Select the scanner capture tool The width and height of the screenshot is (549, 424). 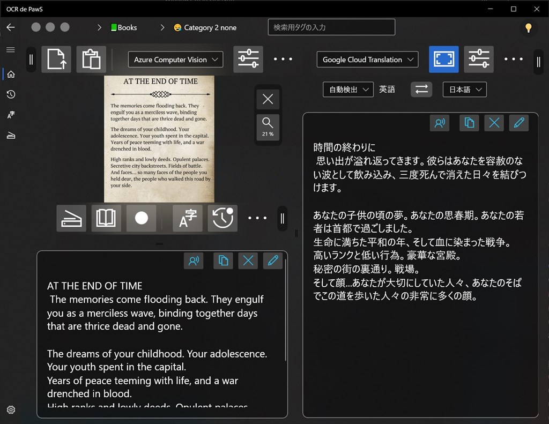[71, 218]
